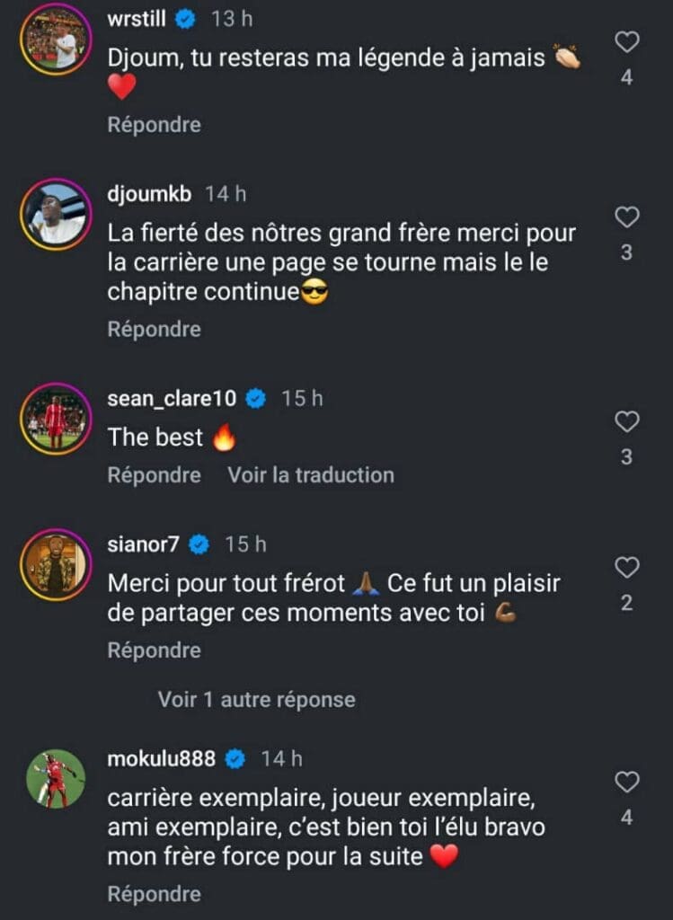Image resolution: width=673 pixels, height=920 pixels.
Task: Like the comment by wrstill
Action: [626, 41]
